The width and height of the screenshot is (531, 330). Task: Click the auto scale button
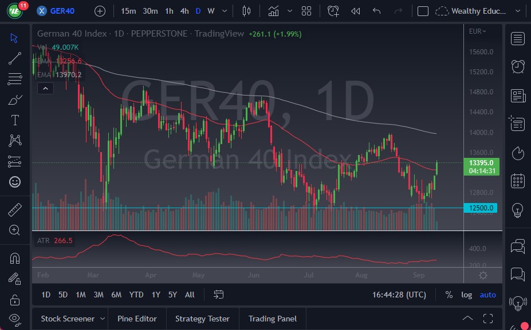pyautogui.click(x=487, y=295)
